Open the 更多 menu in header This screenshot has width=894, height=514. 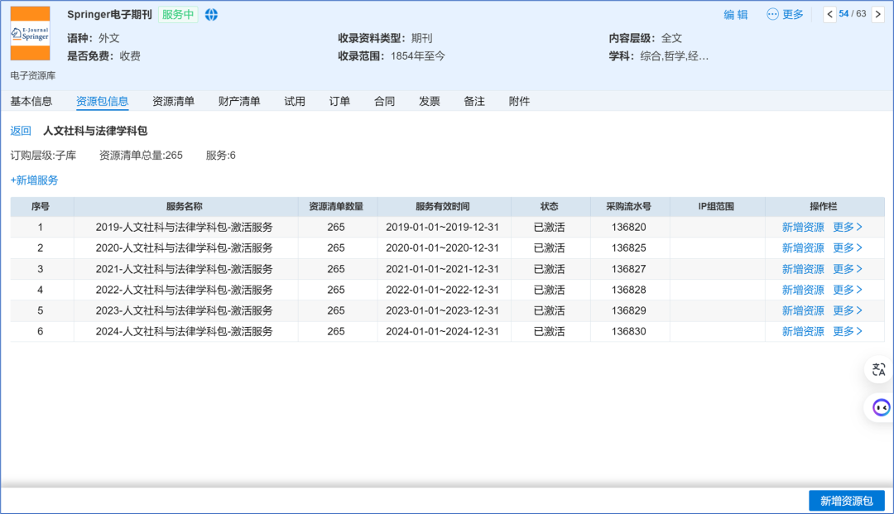pos(785,15)
